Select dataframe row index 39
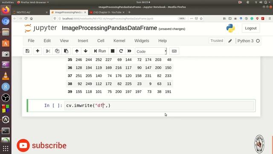The image size is (273, 154). (70, 92)
